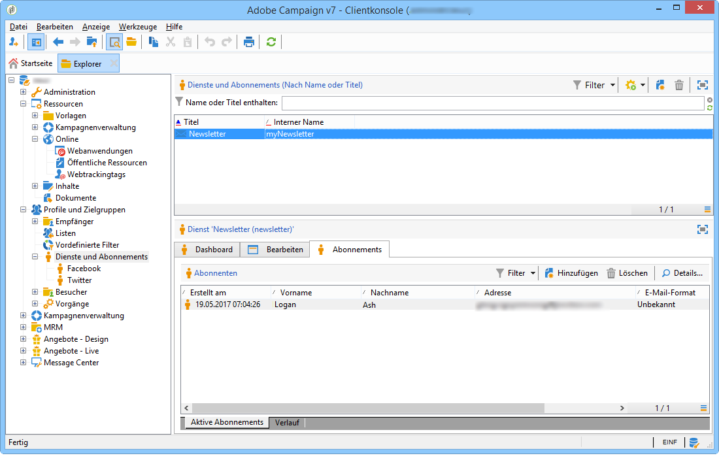Select Webanwendungen in the tree
Image resolution: width=719 pixels, height=462 pixels.
coord(99,151)
